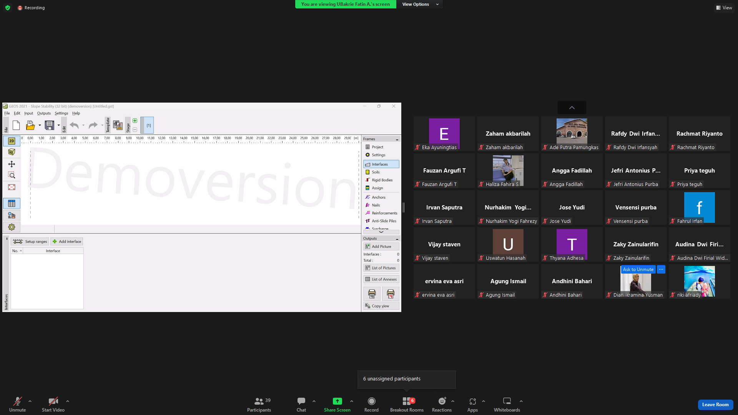
Task: Open the Project frame
Action: [x=381, y=147]
